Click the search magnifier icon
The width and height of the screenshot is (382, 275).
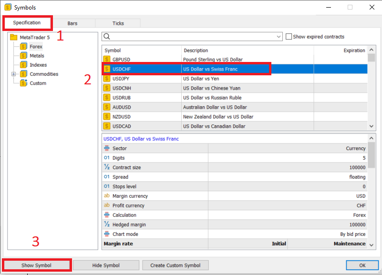click(x=107, y=37)
